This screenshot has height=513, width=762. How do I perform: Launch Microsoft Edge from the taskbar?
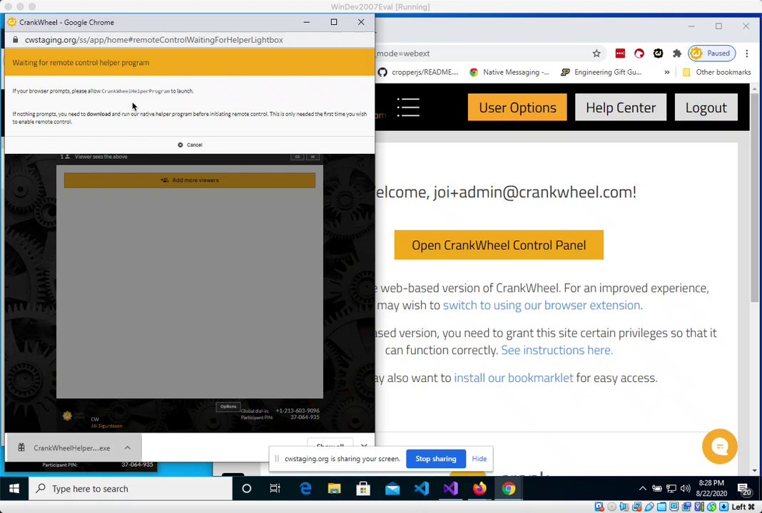[305, 488]
